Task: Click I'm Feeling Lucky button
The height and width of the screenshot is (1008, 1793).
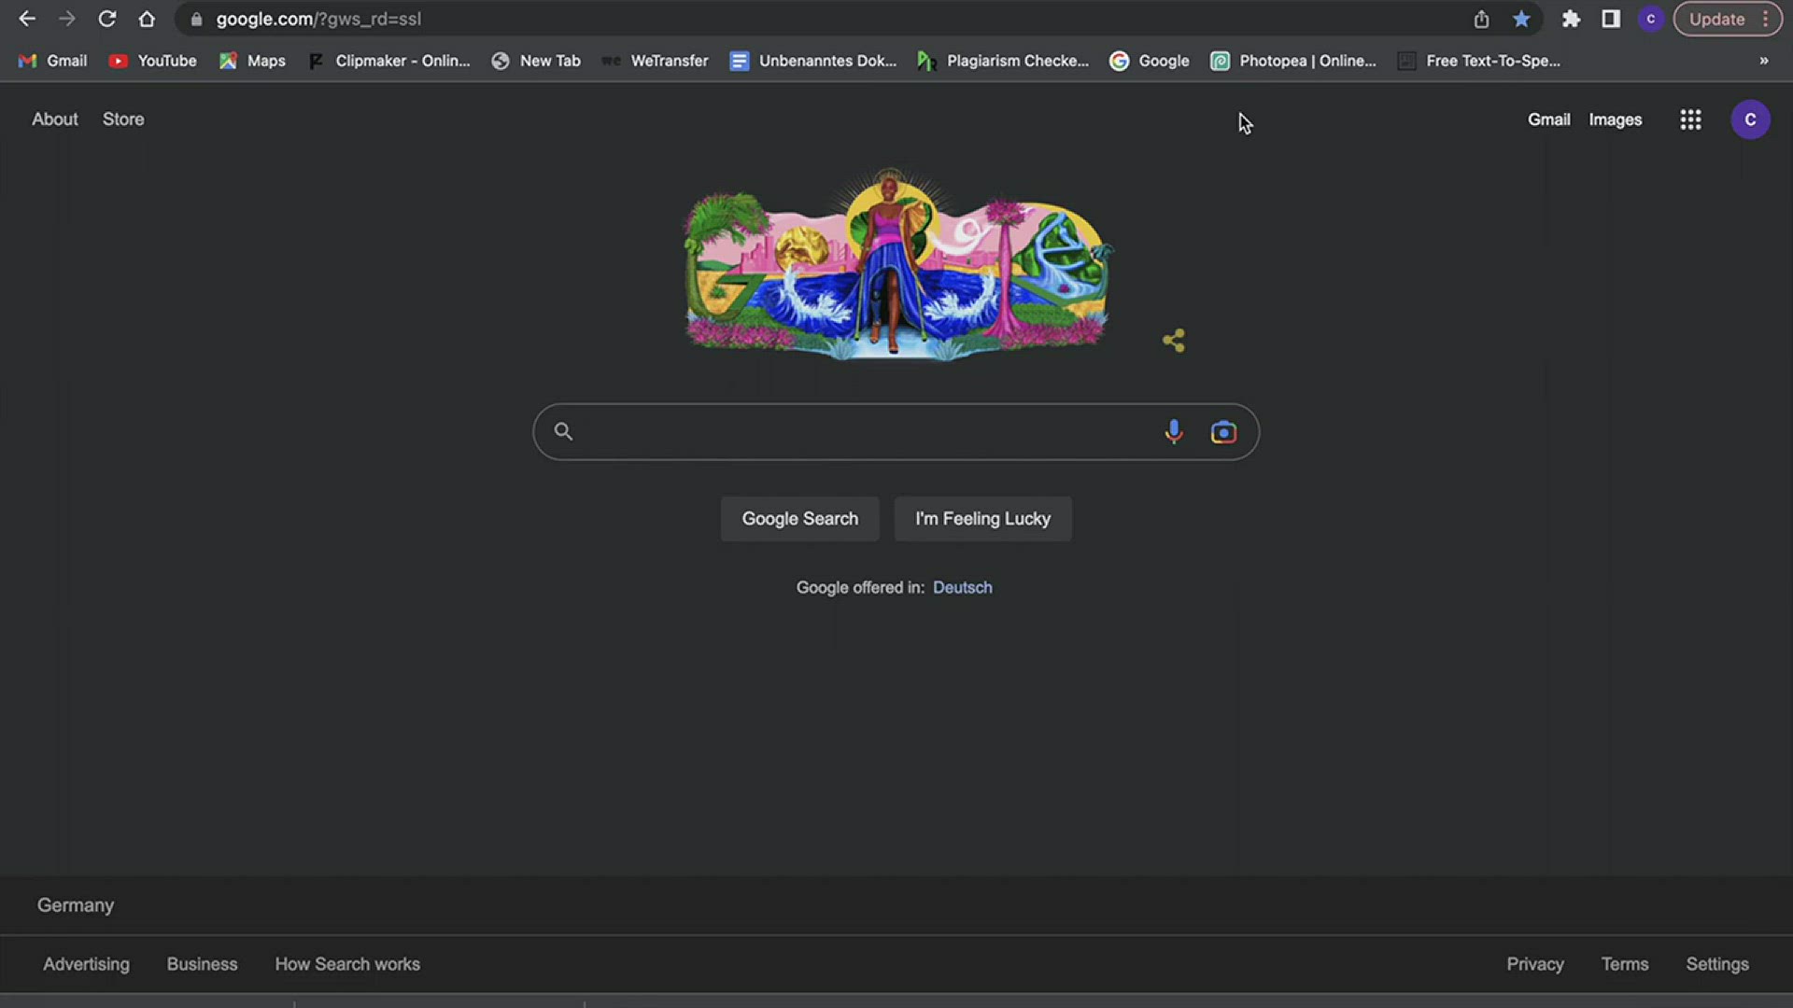Action: [x=982, y=519]
